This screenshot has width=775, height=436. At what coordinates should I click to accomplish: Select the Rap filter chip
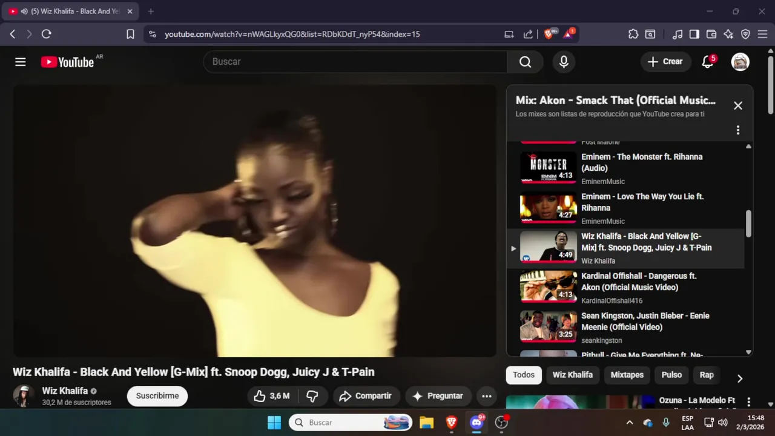tap(707, 375)
